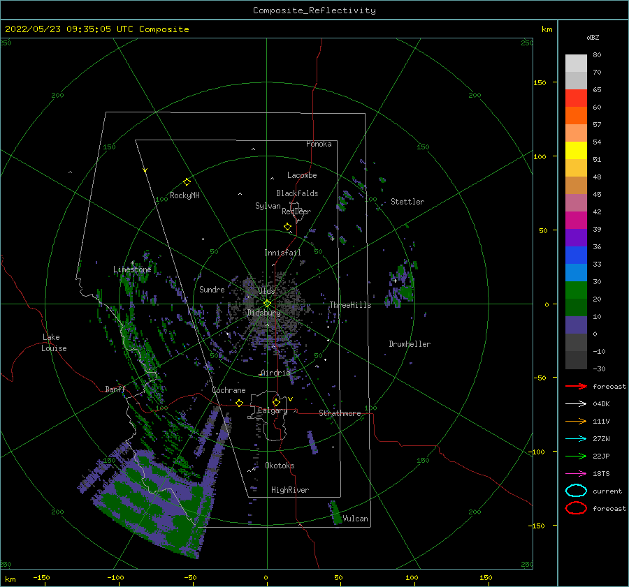Screen dimensions: 629x587
Task: Click the white asterisk marker near Limestone
Action: coord(132,263)
